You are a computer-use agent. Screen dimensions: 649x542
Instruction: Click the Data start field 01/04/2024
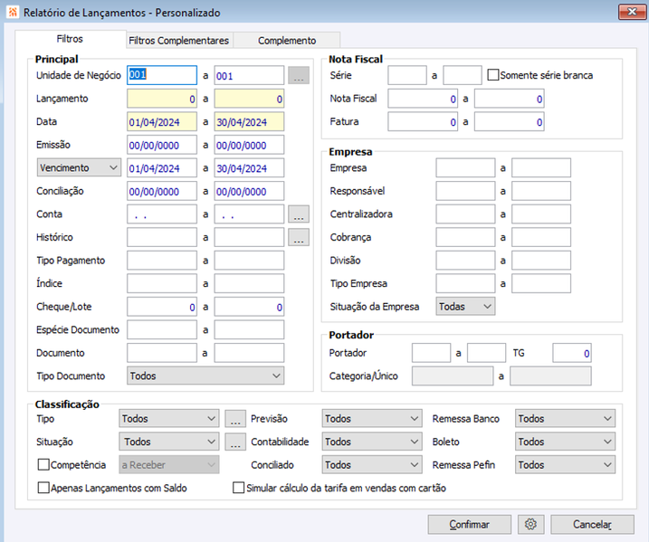click(162, 122)
